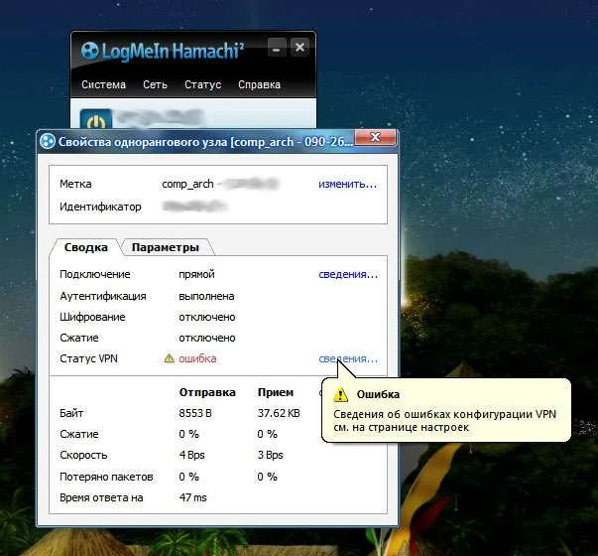Click the Отправка column header
Image resolution: width=598 pixels, height=556 pixels.
[x=207, y=392]
